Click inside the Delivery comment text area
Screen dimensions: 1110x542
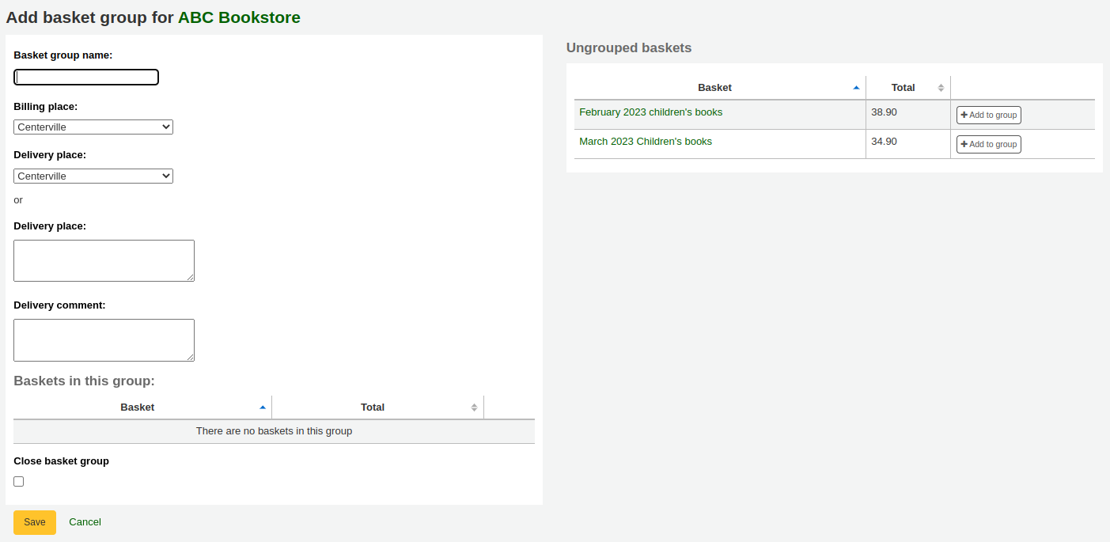(104, 339)
